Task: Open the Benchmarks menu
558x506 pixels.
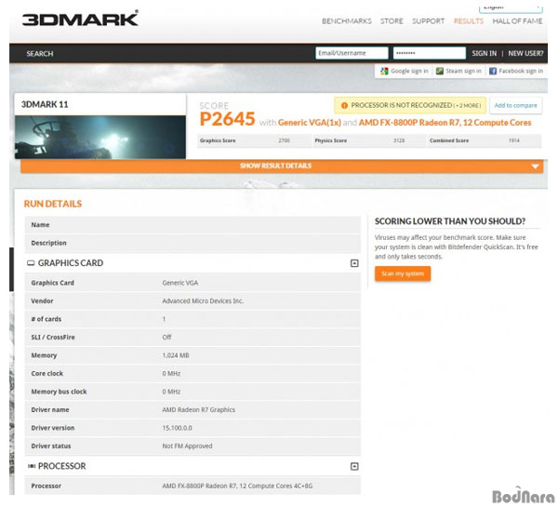Action: [347, 21]
